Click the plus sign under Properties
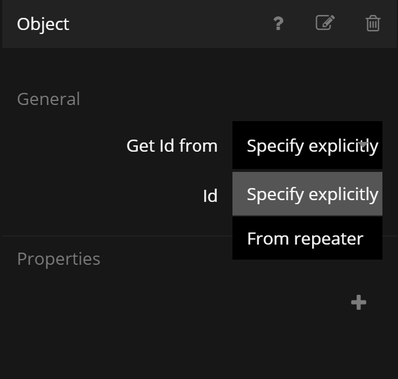 pyautogui.click(x=359, y=302)
